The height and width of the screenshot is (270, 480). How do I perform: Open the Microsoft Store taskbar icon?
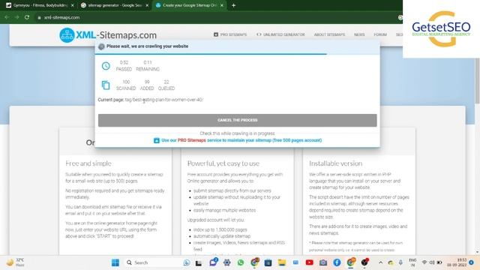coord(268,262)
